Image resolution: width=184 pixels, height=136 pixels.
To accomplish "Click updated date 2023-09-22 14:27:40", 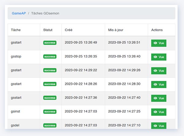I will click(x=124, y=98).
